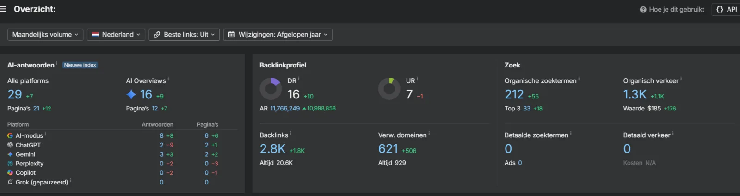
Task: Click info icon next to Grok (gepauzeerd)
Action: click(x=70, y=181)
